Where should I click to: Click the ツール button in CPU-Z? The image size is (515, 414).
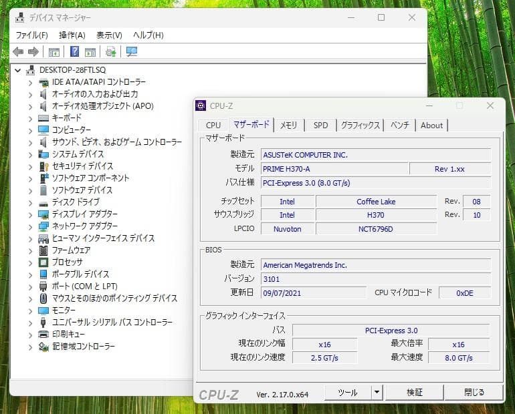[348, 392]
